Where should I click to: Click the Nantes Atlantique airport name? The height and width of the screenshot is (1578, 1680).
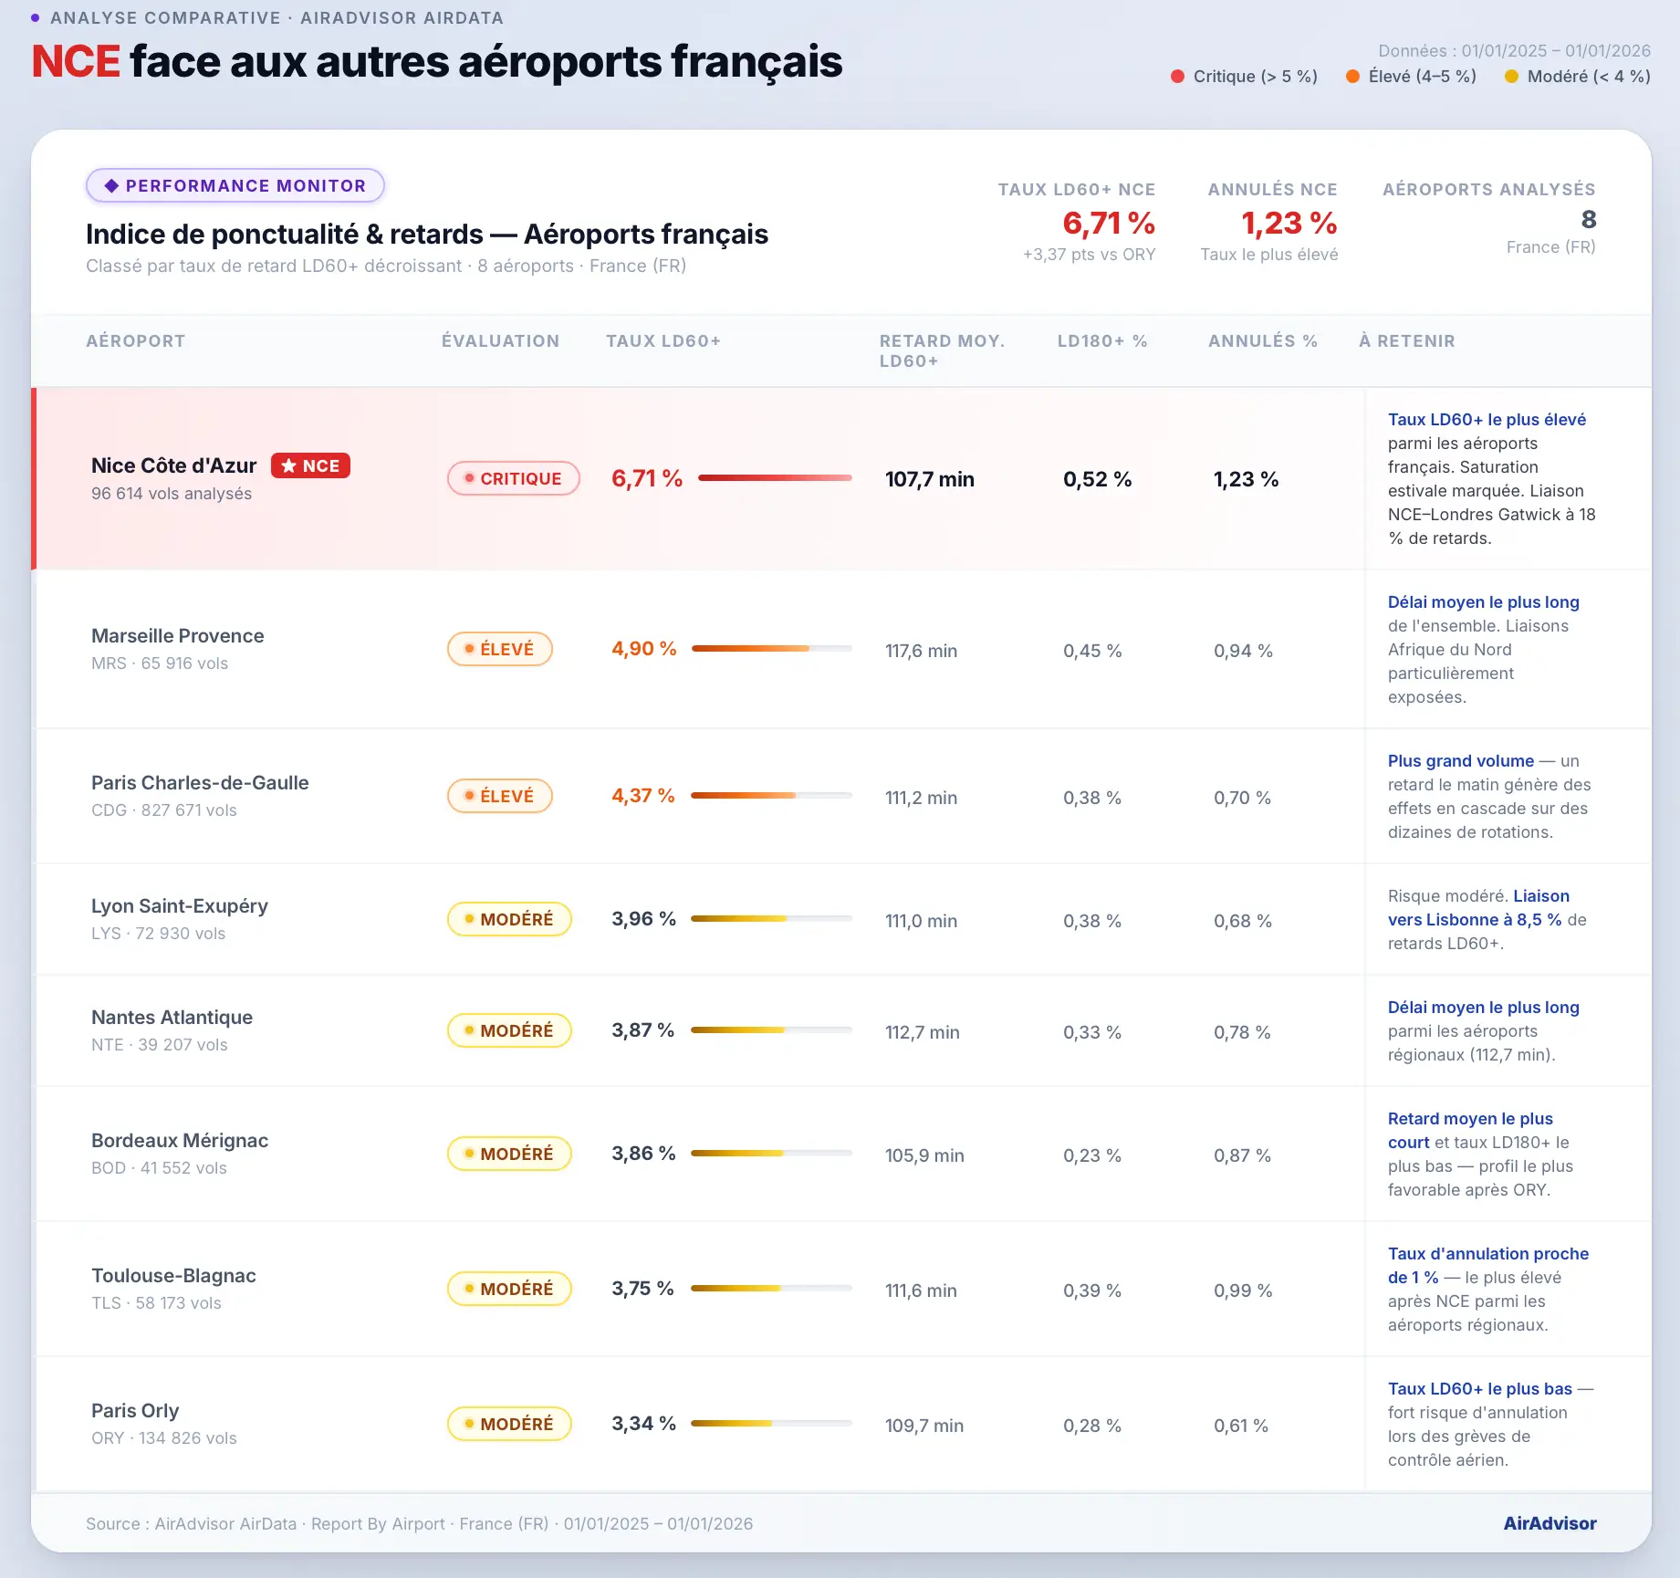172,1018
